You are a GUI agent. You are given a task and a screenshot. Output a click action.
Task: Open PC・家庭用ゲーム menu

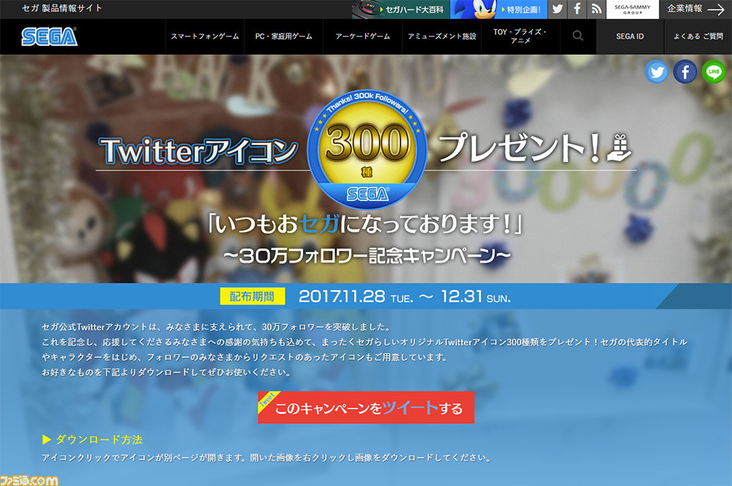pyautogui.click(x=284, y=37)
